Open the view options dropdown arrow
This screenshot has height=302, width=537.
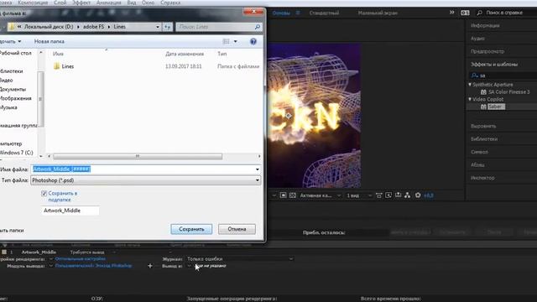click(x=235, y=41)
